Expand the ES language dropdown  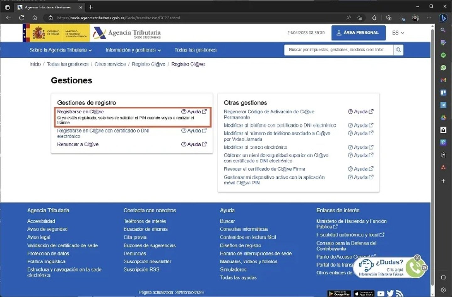[398, 33]
